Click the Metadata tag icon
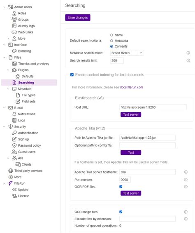 click(x=14, y=89)
